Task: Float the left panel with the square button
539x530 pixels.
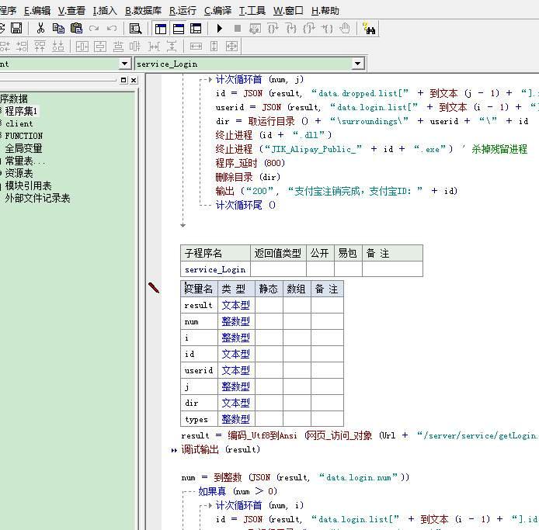Action: click(123, 80)
